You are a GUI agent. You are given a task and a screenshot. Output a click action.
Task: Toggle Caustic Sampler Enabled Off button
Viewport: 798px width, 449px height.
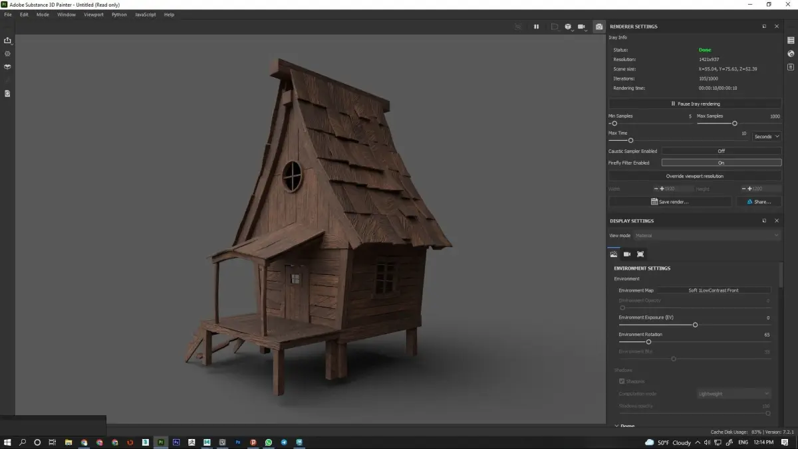(x=722, y=151)
